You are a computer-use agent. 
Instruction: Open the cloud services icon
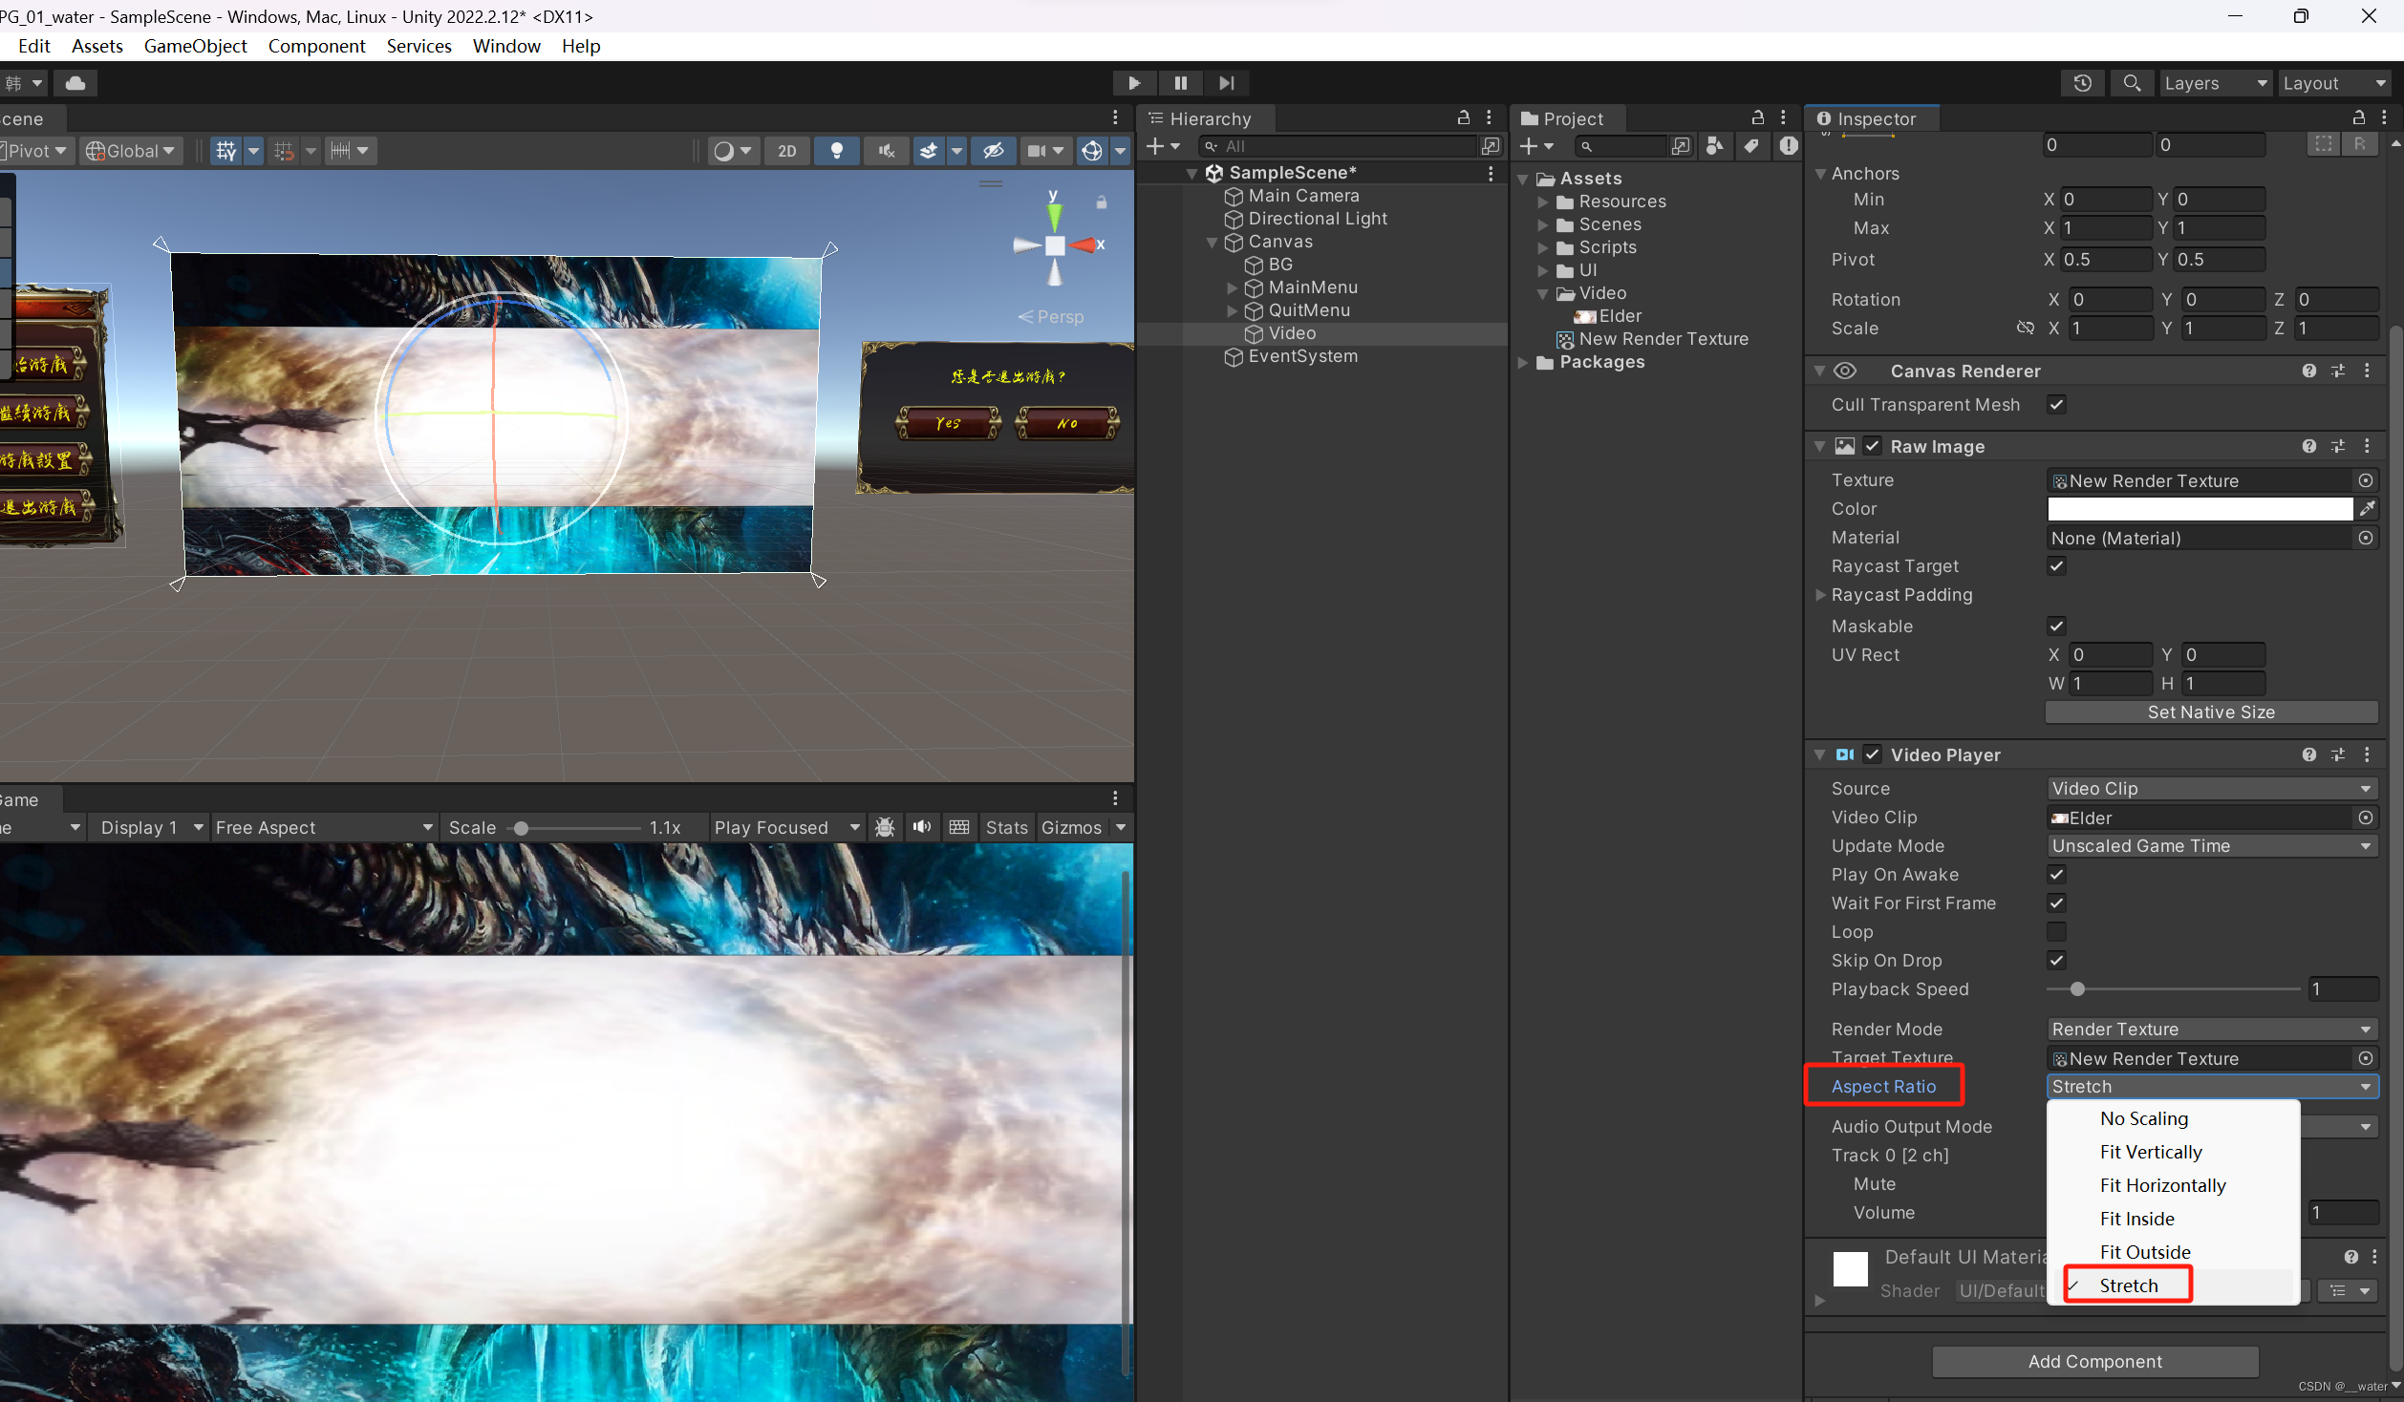point(75,83)
